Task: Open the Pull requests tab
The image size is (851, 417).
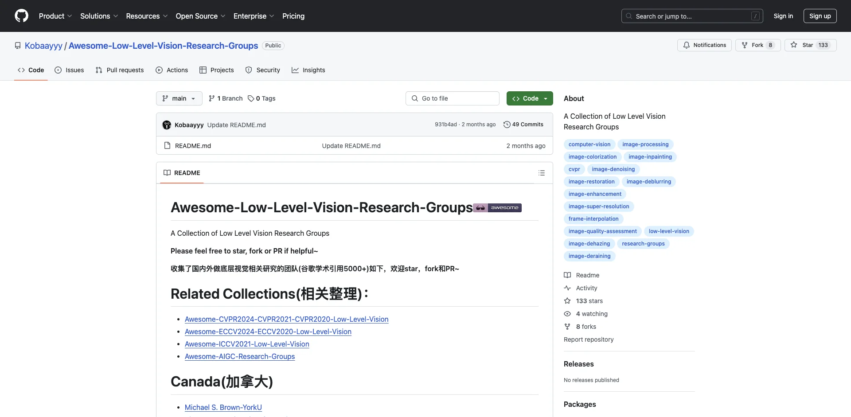Action: [x=120, y=70]
